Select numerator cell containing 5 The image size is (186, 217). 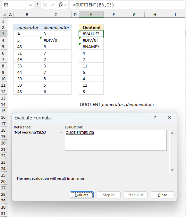click(x=27, y=40)
